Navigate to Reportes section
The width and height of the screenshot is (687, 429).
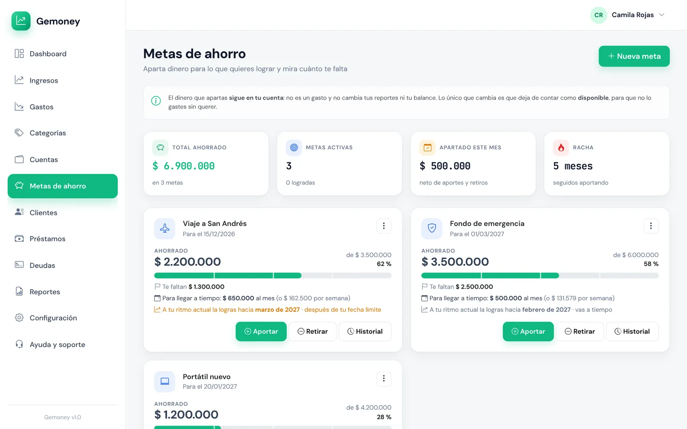(x=63, y=292)
